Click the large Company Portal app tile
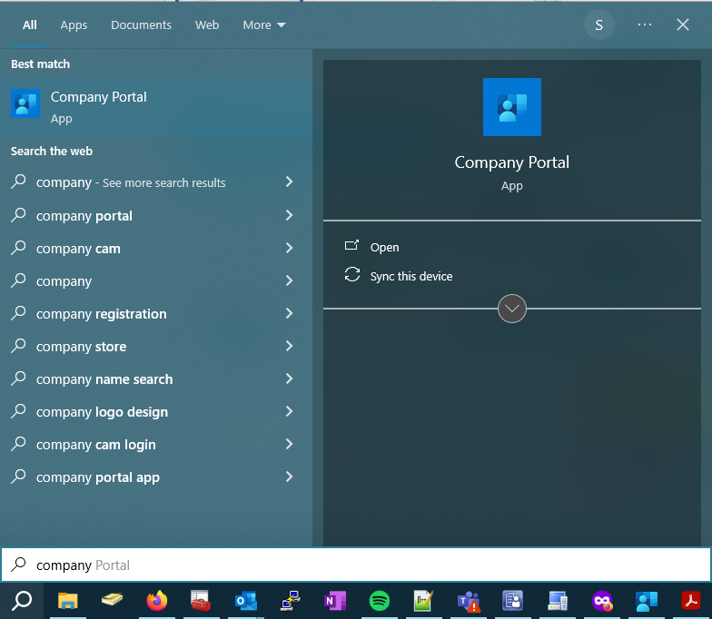This screenshot has height=619, width=712. coord(511,107)
